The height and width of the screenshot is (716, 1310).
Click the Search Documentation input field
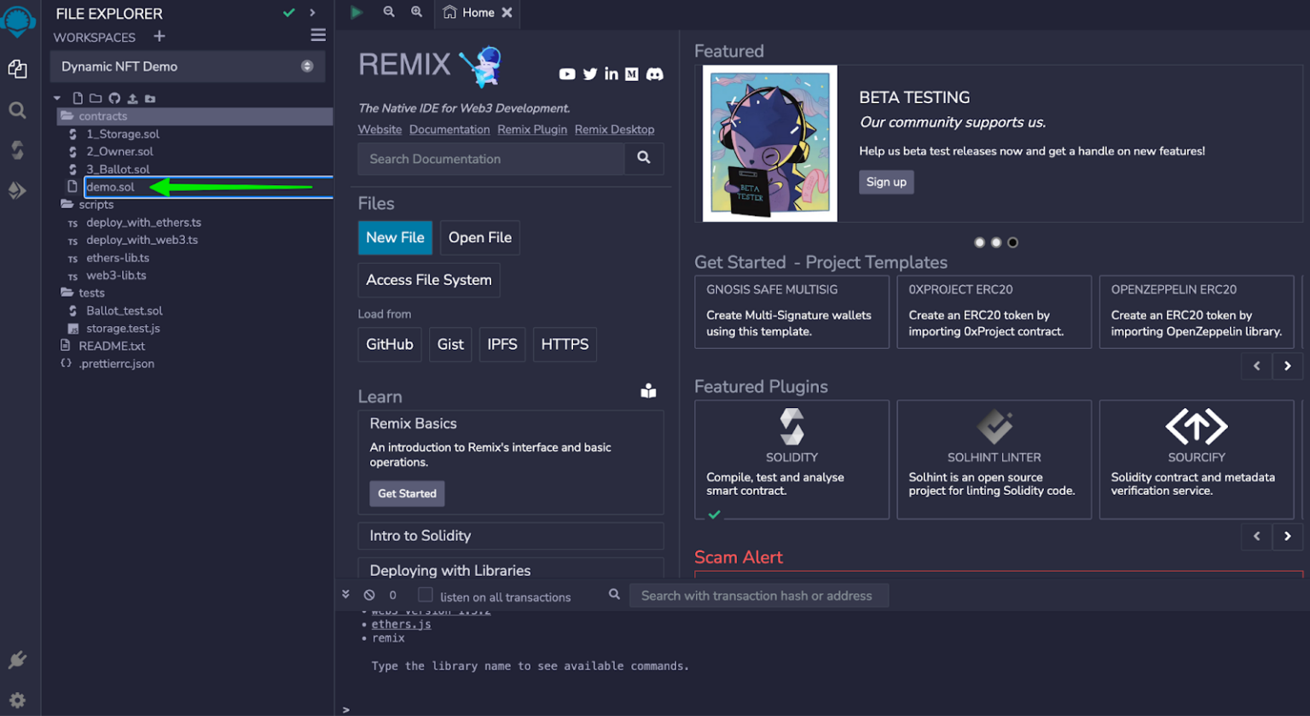pyautogui.click(x=491, y=159)
